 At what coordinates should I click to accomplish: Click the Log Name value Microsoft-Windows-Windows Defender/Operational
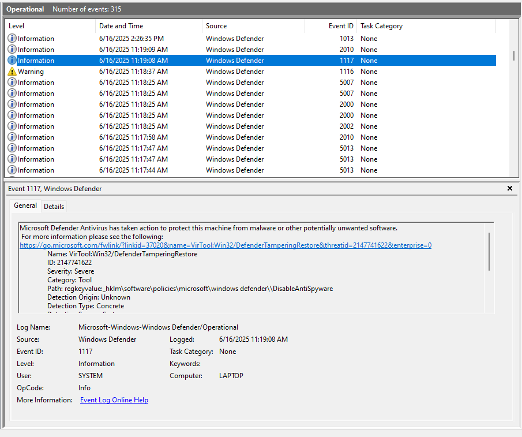(158, 327)
